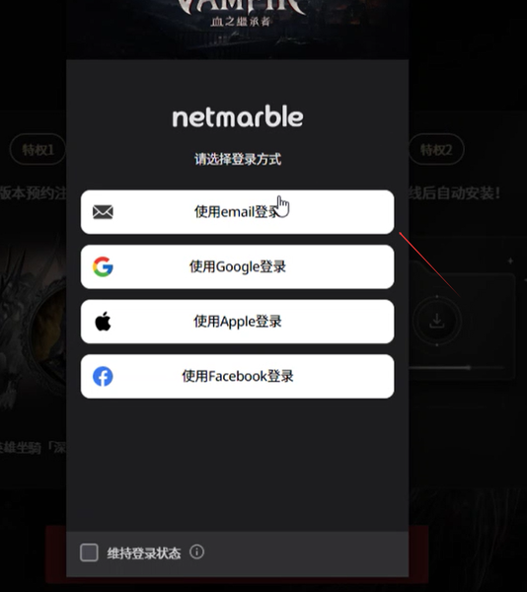Sign in via 使用Facebook登录 button
527x592 pixels.
point(238,377)
